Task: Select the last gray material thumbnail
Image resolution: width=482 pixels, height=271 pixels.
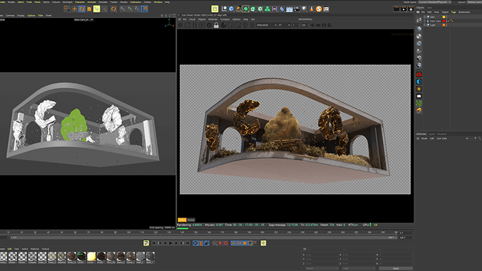Action: point(151,256)
